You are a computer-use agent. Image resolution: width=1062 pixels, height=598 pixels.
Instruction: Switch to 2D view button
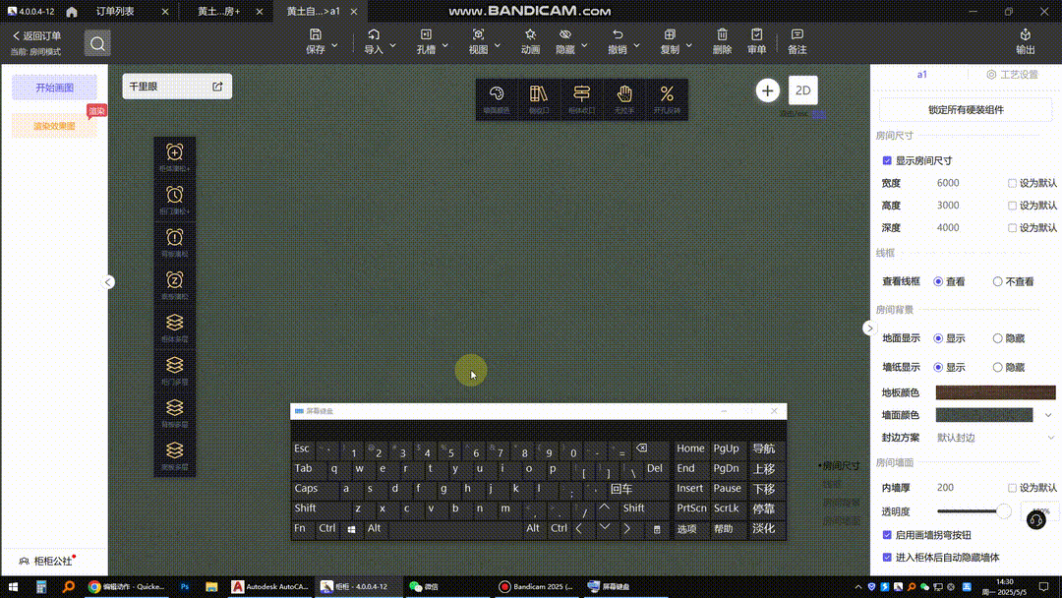pos(803,90)
